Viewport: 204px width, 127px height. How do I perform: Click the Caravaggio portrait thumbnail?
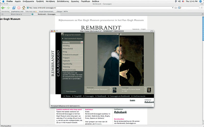pyautogui.click(x=149, y=90)
